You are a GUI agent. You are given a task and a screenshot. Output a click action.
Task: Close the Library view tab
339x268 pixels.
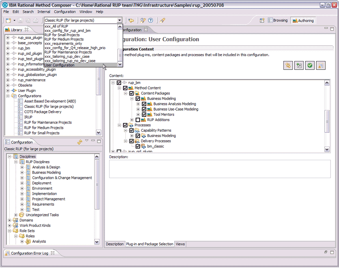click(27, 29)
